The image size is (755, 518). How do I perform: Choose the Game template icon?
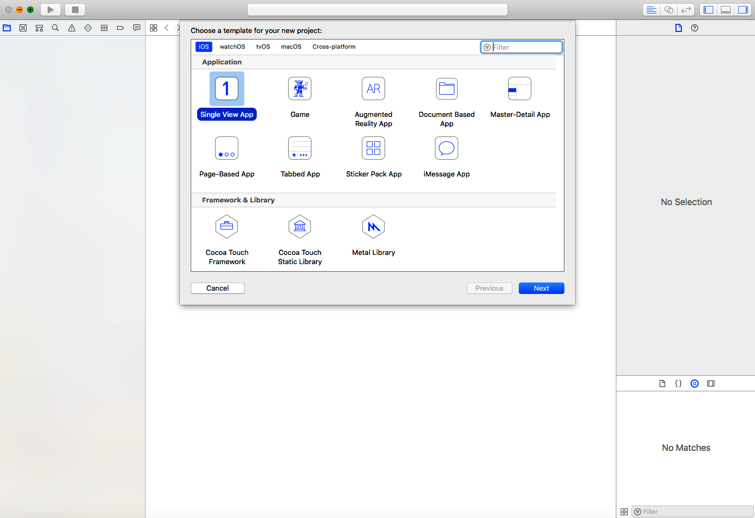pyautogui.click(x=300, y=89)
